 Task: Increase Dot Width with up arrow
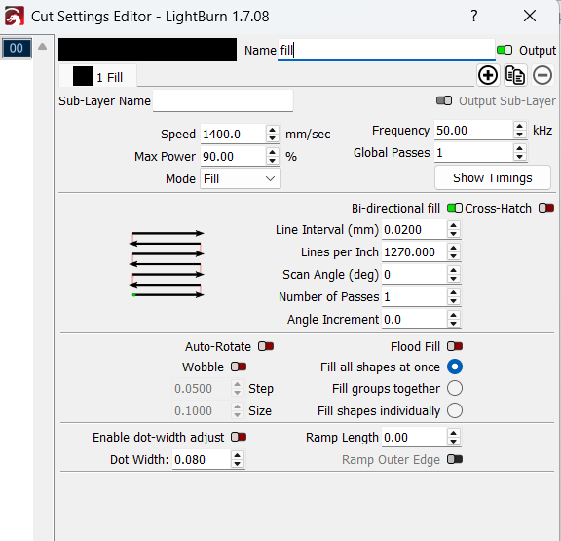coord(238,455)
